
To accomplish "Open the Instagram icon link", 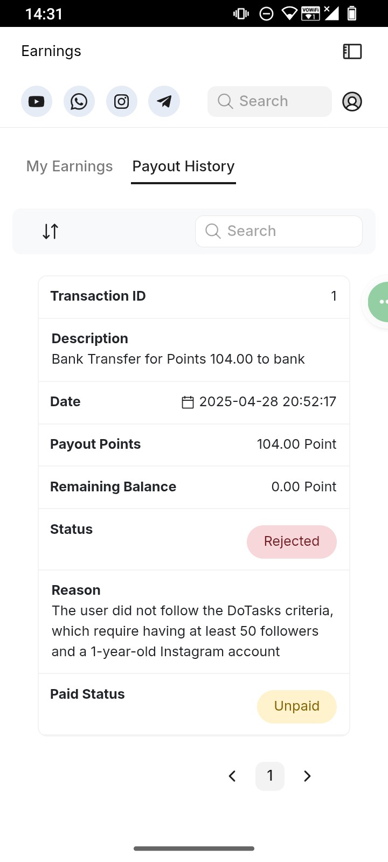I will pos(122,101).
